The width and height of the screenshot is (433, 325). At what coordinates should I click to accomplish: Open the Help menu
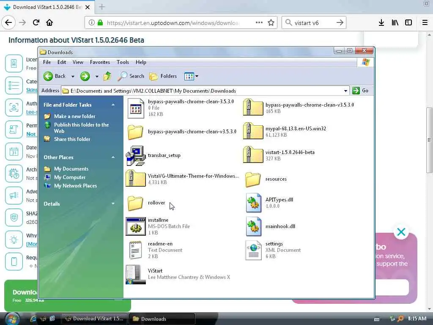click(141, 62)
